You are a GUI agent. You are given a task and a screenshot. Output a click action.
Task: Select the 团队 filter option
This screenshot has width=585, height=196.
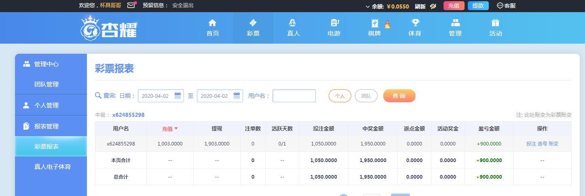point(366,96)
